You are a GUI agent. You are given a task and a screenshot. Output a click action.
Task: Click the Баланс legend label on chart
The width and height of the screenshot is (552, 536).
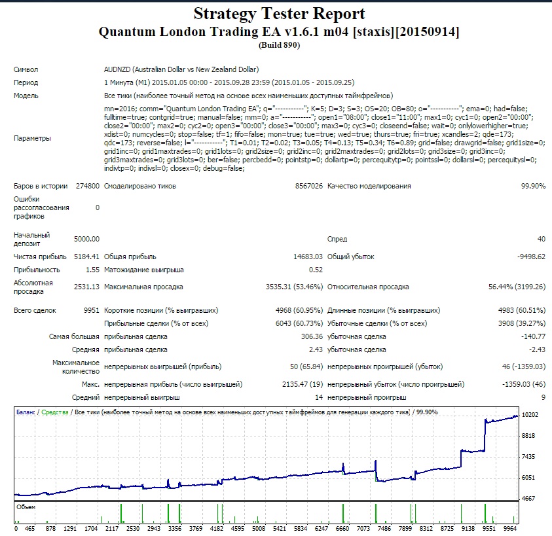26,412
